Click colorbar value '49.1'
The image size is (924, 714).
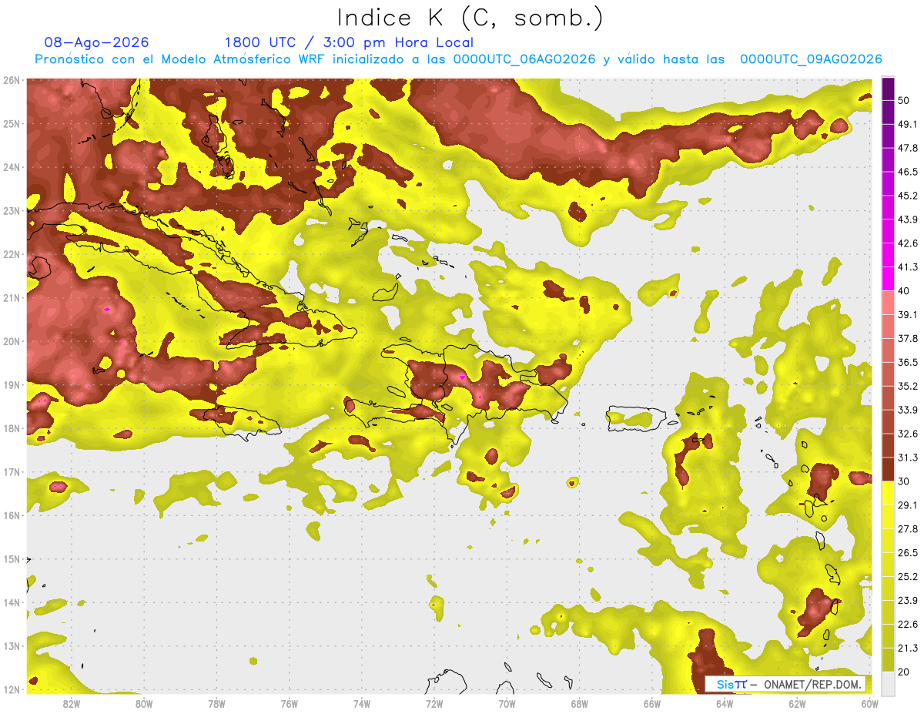(907, 124)
